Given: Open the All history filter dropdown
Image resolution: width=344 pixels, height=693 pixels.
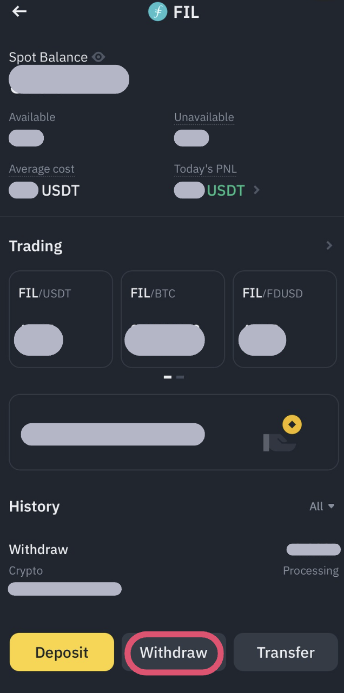Looking at the screenshot, I should (x=321, y=506).
